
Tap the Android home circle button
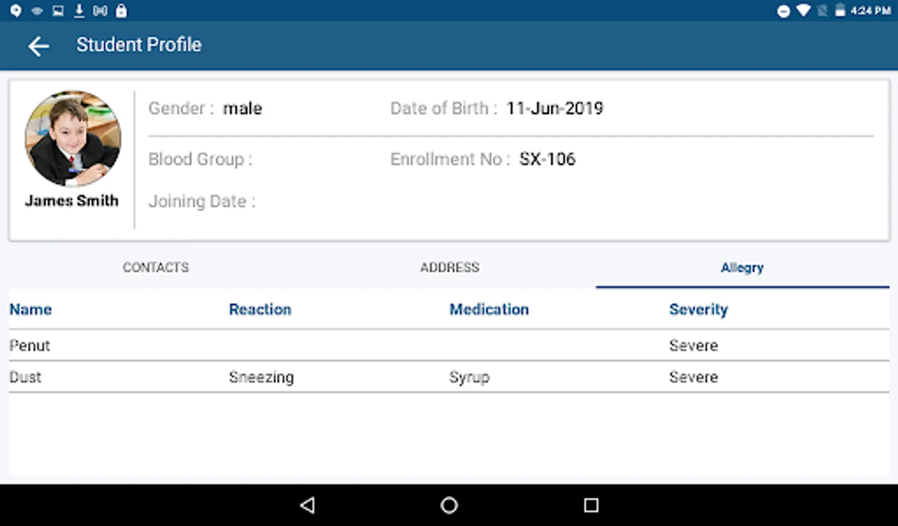449,505
